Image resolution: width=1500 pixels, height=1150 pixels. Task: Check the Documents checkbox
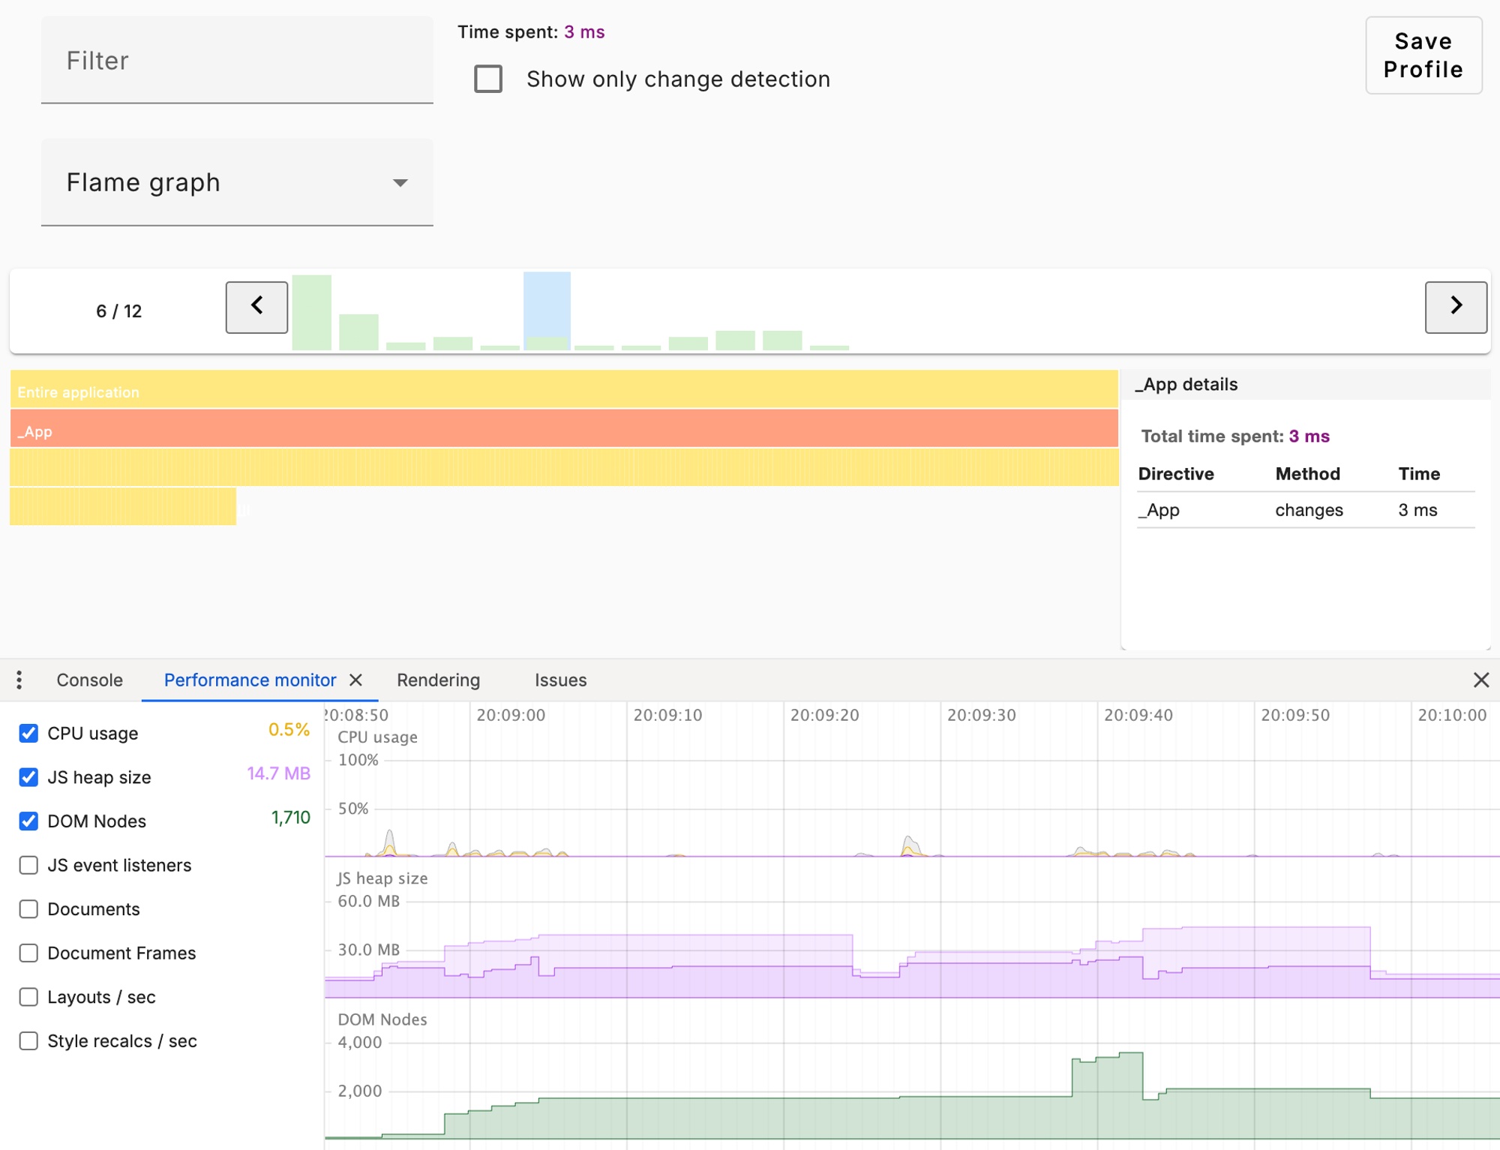28,908
